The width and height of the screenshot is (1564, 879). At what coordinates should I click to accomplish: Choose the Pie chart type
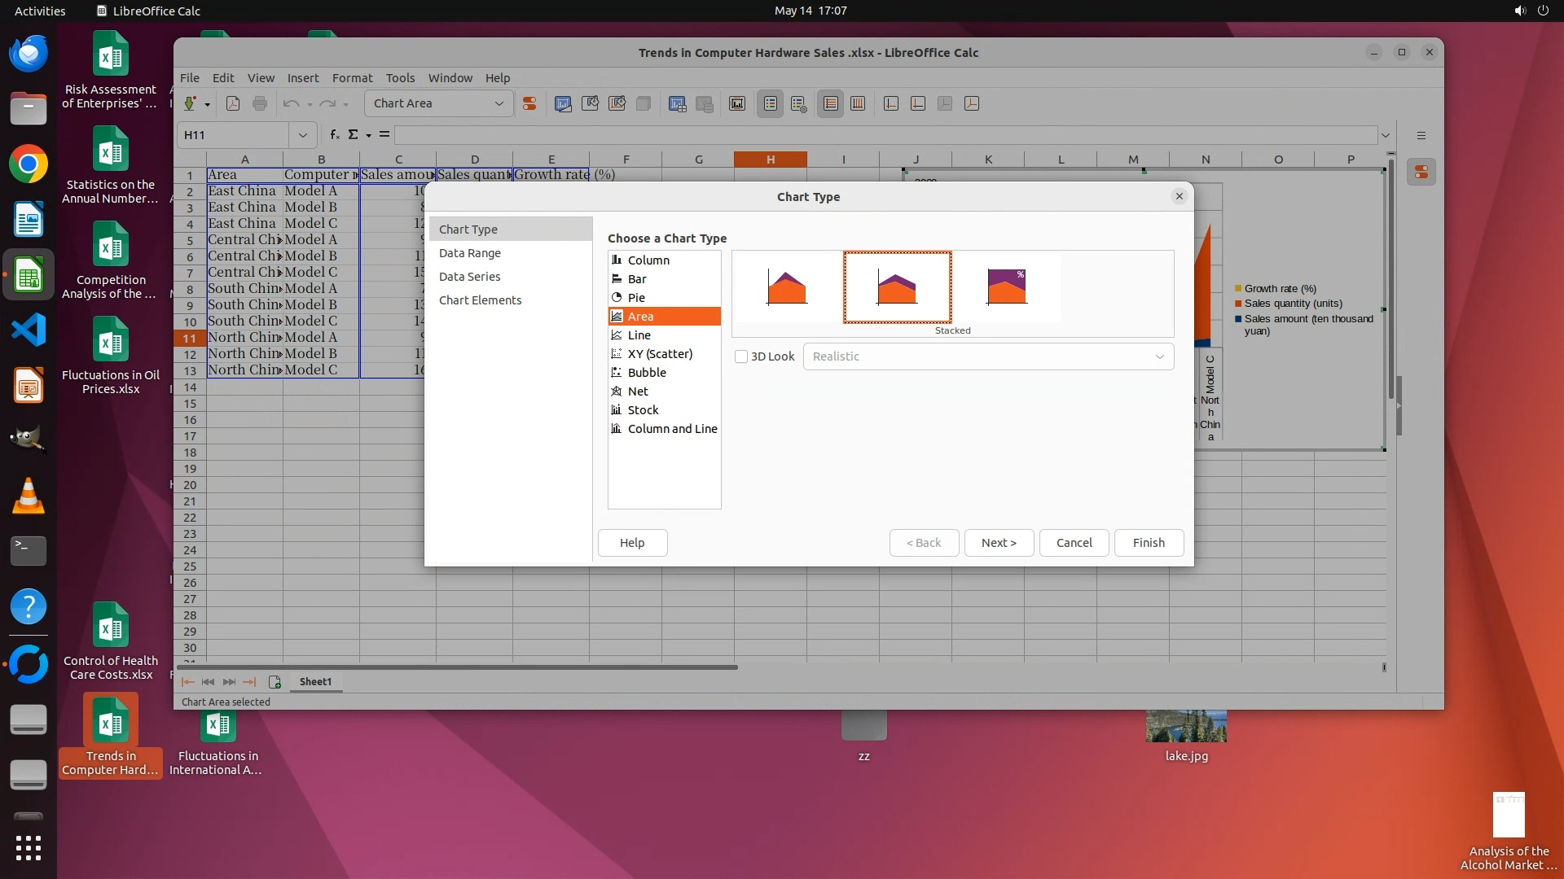(x=636, y=297)
